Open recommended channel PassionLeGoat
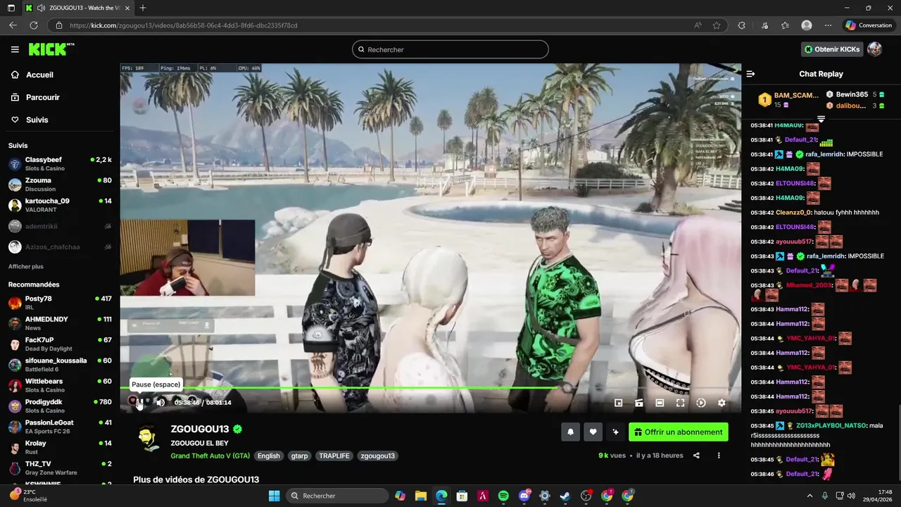Viewport: 901px width, 507px height. (60, 427)
